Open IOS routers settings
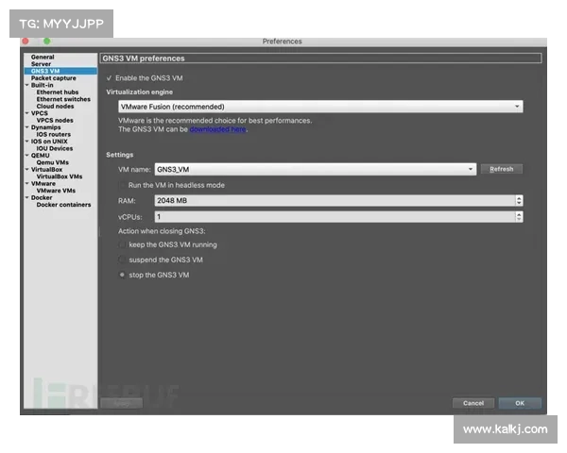 (53, 134)
